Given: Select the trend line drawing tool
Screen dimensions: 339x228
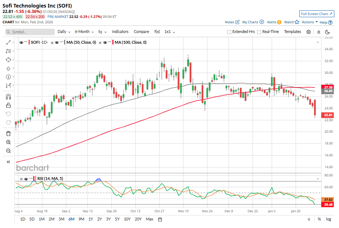Looking at the screenshot, I should (x=8, y=42).
